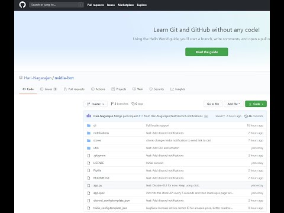
Task: Click the app.py file icon
Action: click(x=89, y=185)
